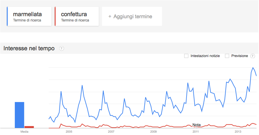Viewport: 259px width, 135px height.
Task: Click the Interesse nel tempo heading
Action: [x=29, y=48]
